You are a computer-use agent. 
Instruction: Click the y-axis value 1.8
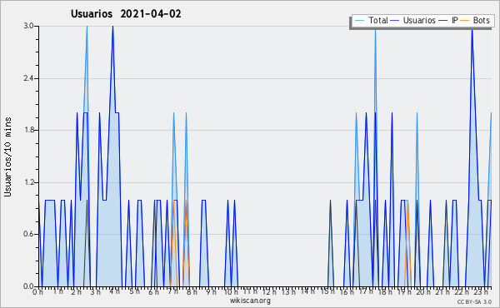[x=29, y=130]
